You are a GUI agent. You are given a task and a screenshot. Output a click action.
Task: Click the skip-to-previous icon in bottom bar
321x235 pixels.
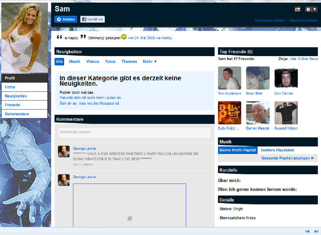pyautogui.click(x=307, y=231)
